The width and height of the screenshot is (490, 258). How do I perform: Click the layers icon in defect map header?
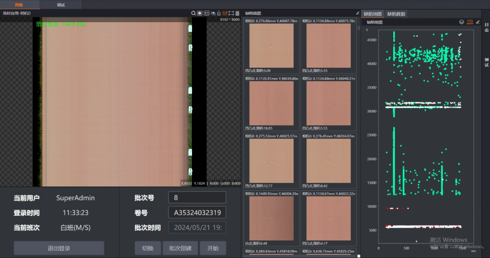[462, 22]
